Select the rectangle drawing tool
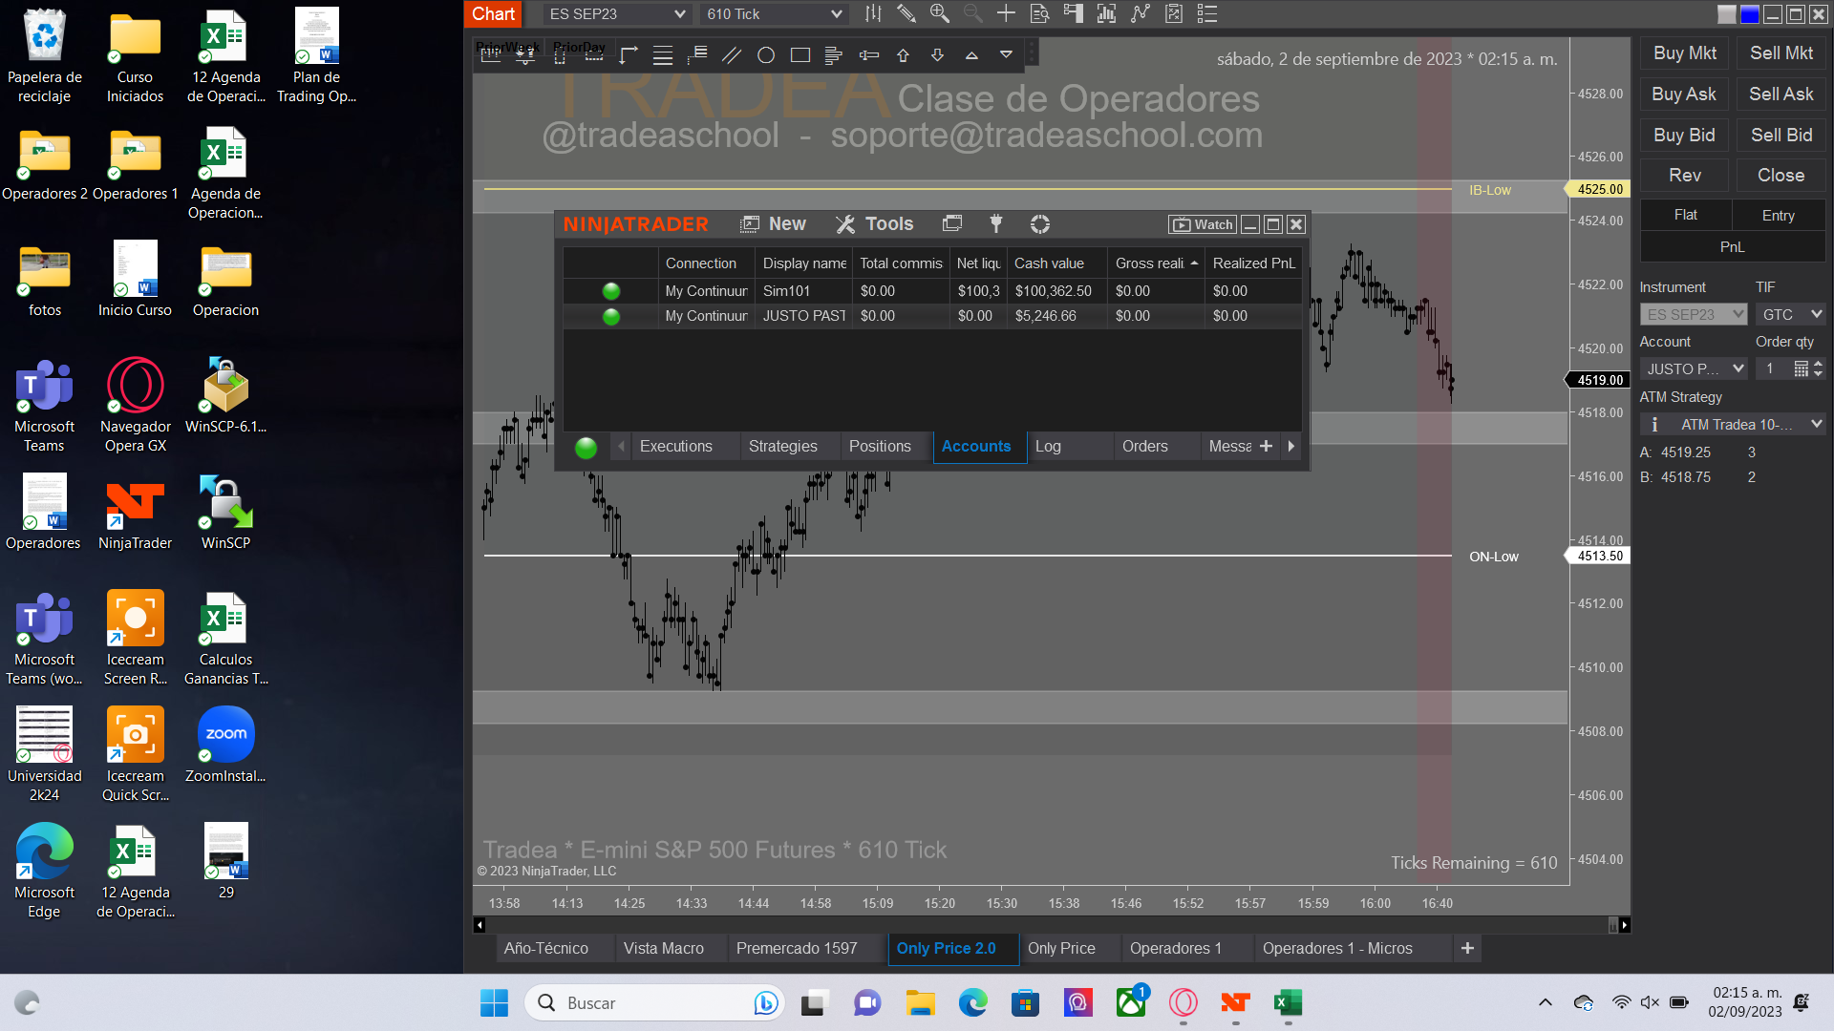Screen dimensions: 1834x1031 pyautogui.click(x=800, y=55)
